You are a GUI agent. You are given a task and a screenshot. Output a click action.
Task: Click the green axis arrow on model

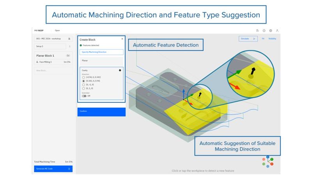[x=189, y=97]
